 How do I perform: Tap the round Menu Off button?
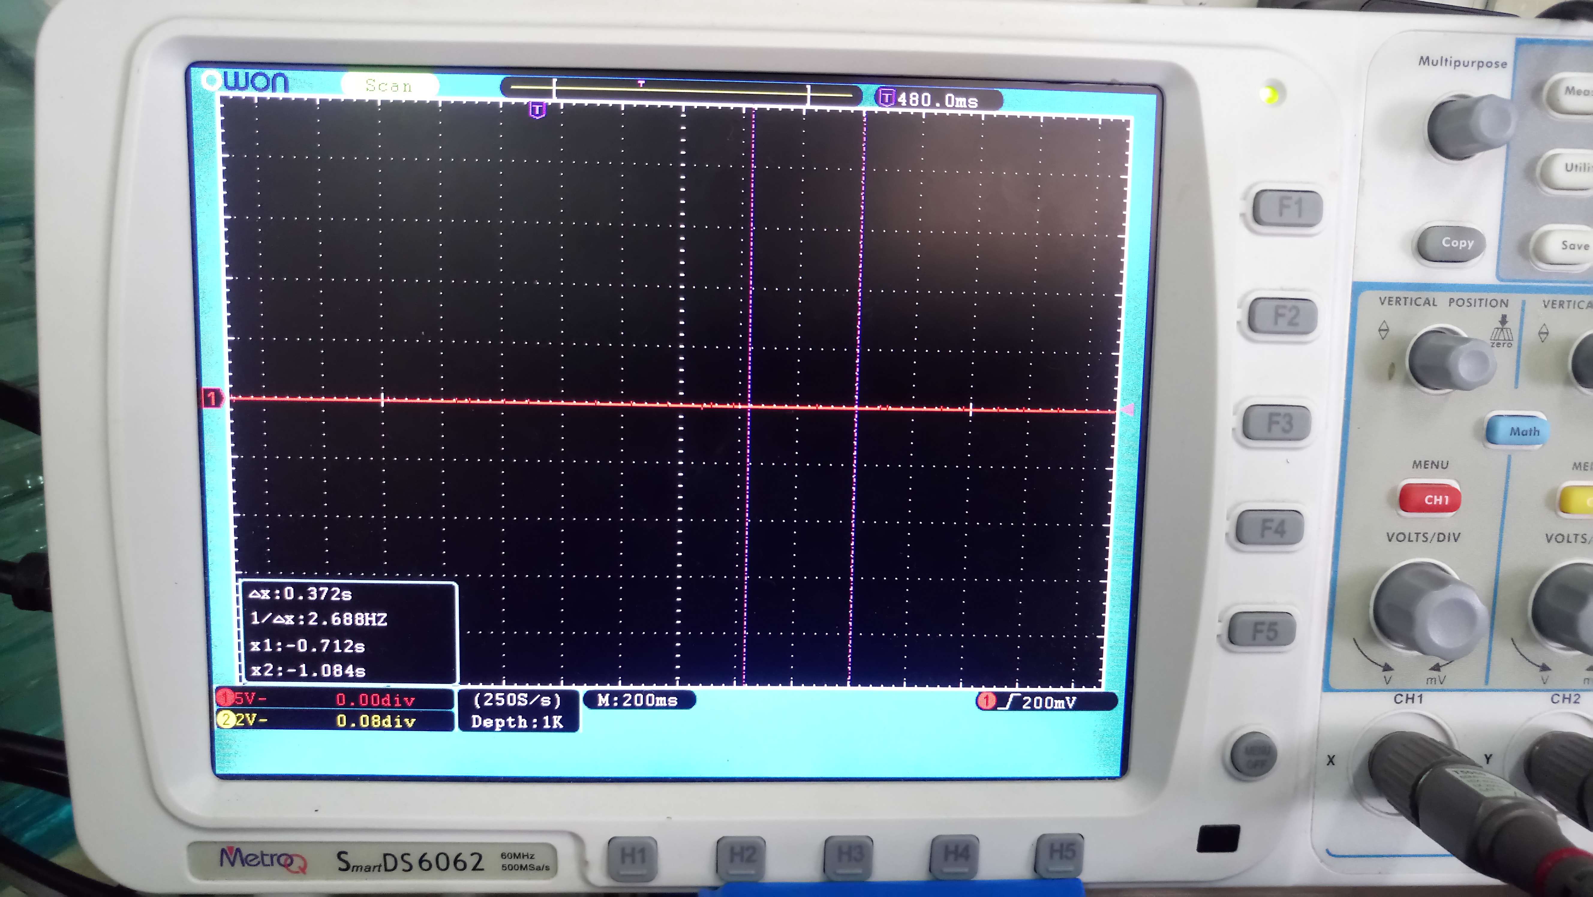pos(1254,756)
